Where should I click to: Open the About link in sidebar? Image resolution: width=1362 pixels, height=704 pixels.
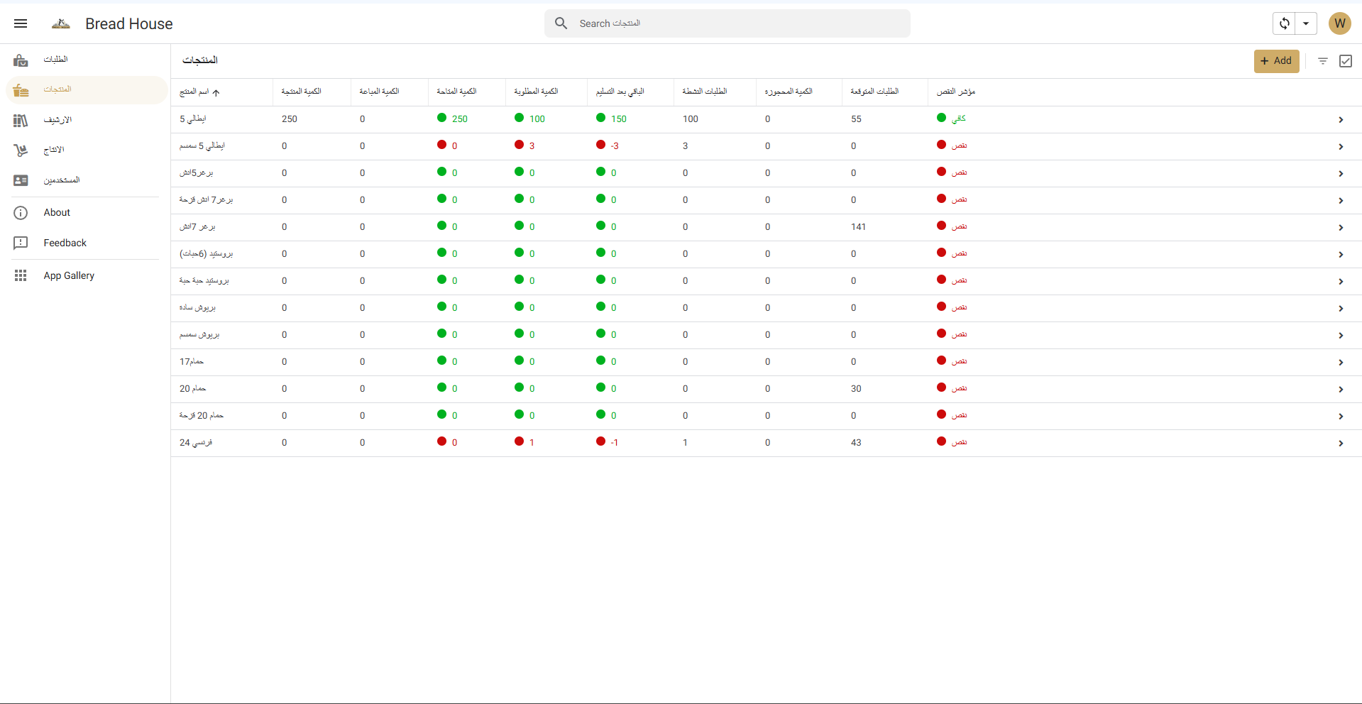(x=57, y=212)
